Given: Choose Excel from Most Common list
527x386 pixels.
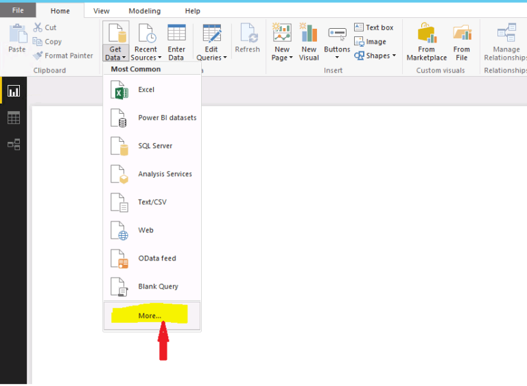Looking at the screenshot, I should point(152,90).
